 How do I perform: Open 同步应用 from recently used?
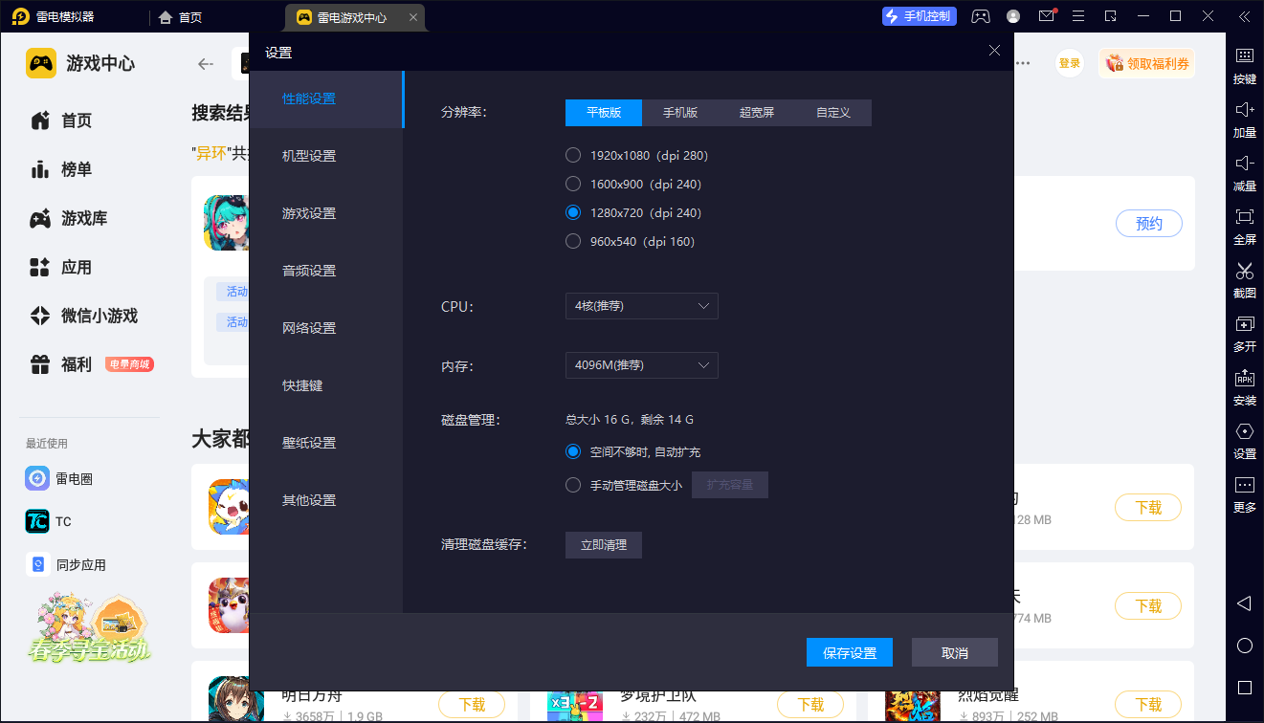(65, 565)
